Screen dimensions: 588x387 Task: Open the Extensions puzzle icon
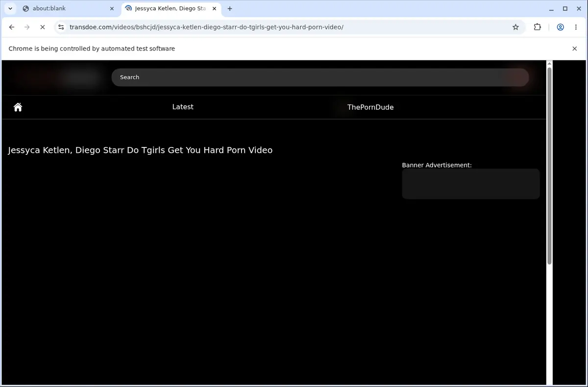click(x=537, y=27)
